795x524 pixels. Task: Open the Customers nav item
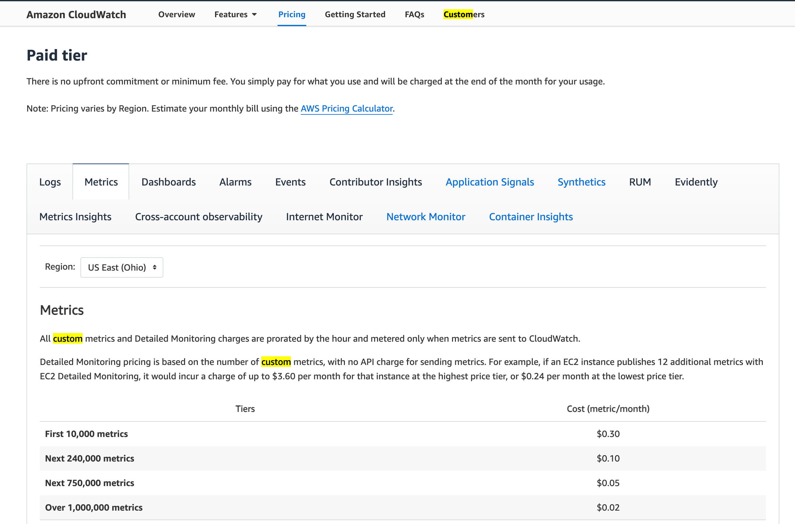point(464,14)
